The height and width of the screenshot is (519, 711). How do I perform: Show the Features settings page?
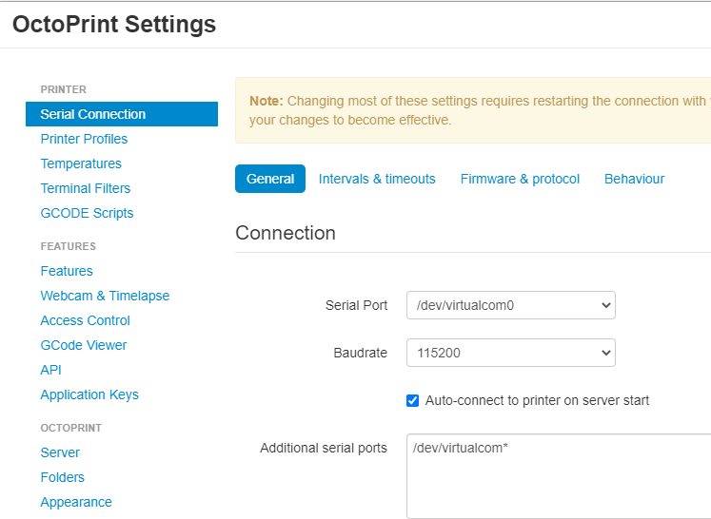coord(67,271)
